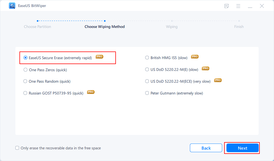Click the PRO badge beside British HMG IS5
Screen dimensions: 274x161
coord(195,56)
